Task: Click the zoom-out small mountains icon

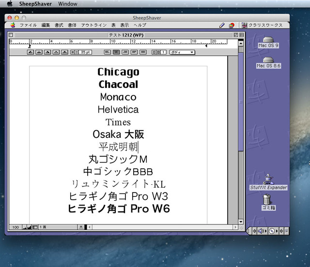Action: 25,227
